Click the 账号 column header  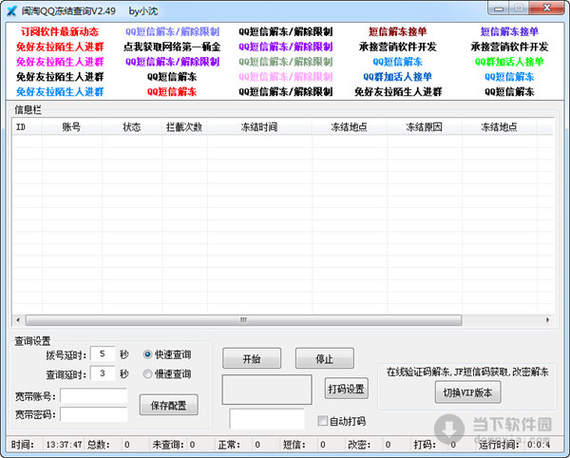[71, 127]
